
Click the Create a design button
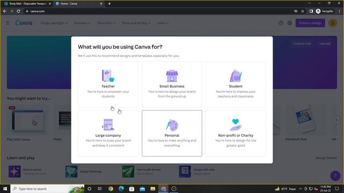point(310,23)
